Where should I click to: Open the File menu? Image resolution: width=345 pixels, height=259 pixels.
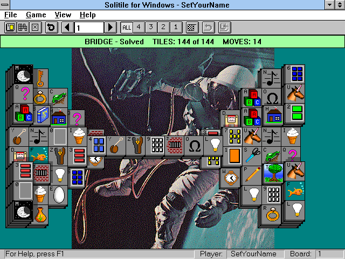11,15
